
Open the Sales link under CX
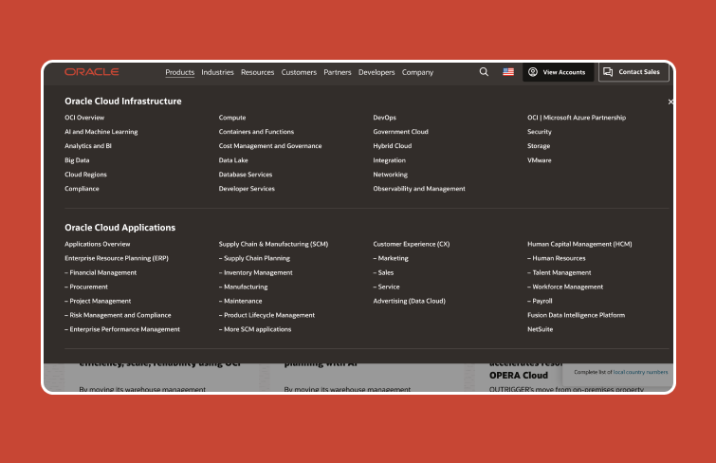click(x=383, y=273)
